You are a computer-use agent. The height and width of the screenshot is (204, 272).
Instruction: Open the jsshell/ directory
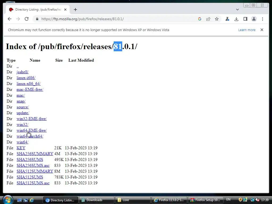23,72
